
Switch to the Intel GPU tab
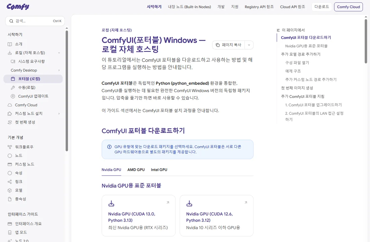tap(159, 170)
